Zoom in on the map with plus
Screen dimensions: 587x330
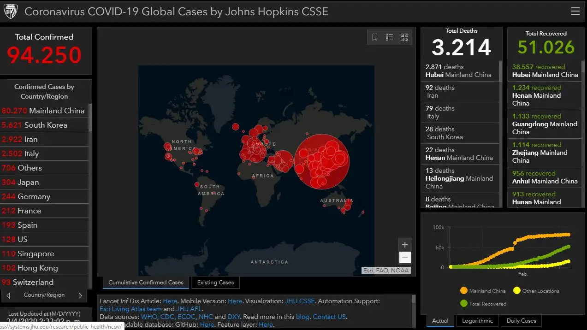coord(405,245)
